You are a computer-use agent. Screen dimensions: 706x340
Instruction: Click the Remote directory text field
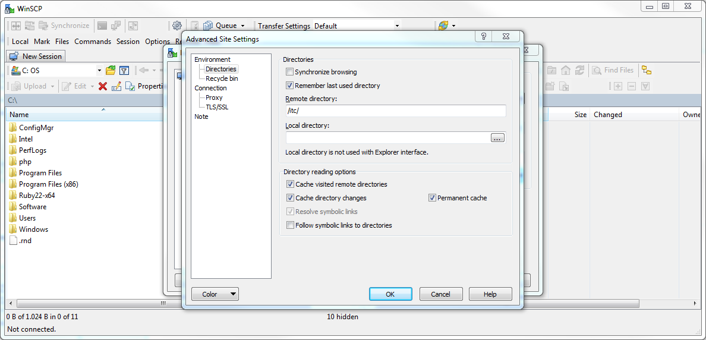(395, 111)
